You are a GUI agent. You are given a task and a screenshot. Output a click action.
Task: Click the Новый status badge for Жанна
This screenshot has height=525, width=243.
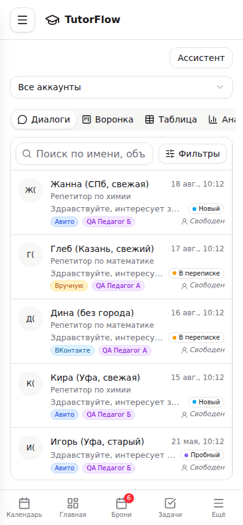pos(206,208)
